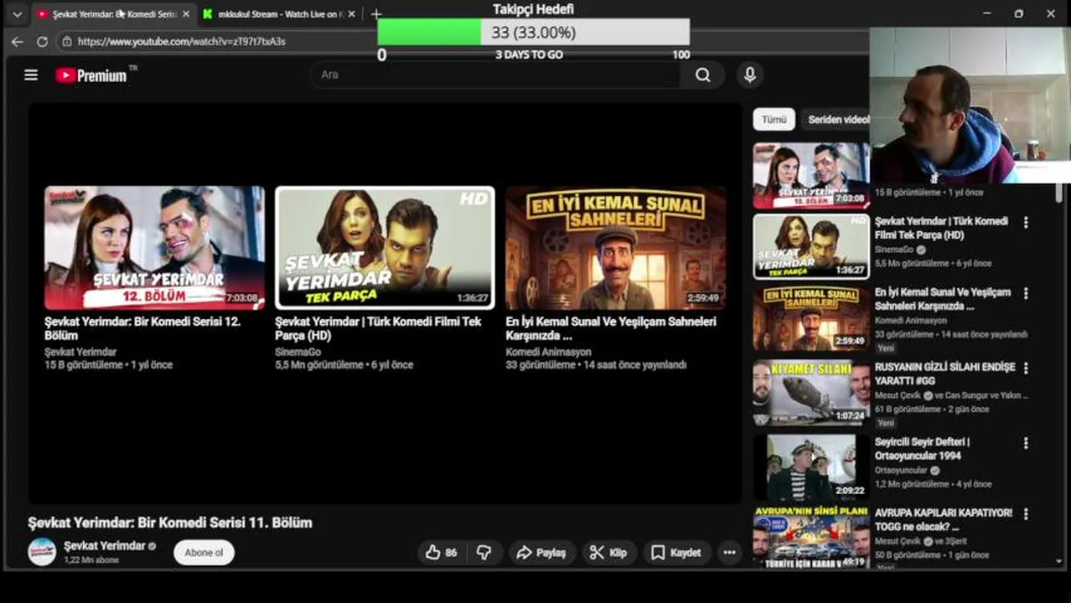The height and width of the screenshot is (603, 1071).
Task: Open options menu for AVRUPA KAPILARI KAPATIYOR video
Action: 1026,514
